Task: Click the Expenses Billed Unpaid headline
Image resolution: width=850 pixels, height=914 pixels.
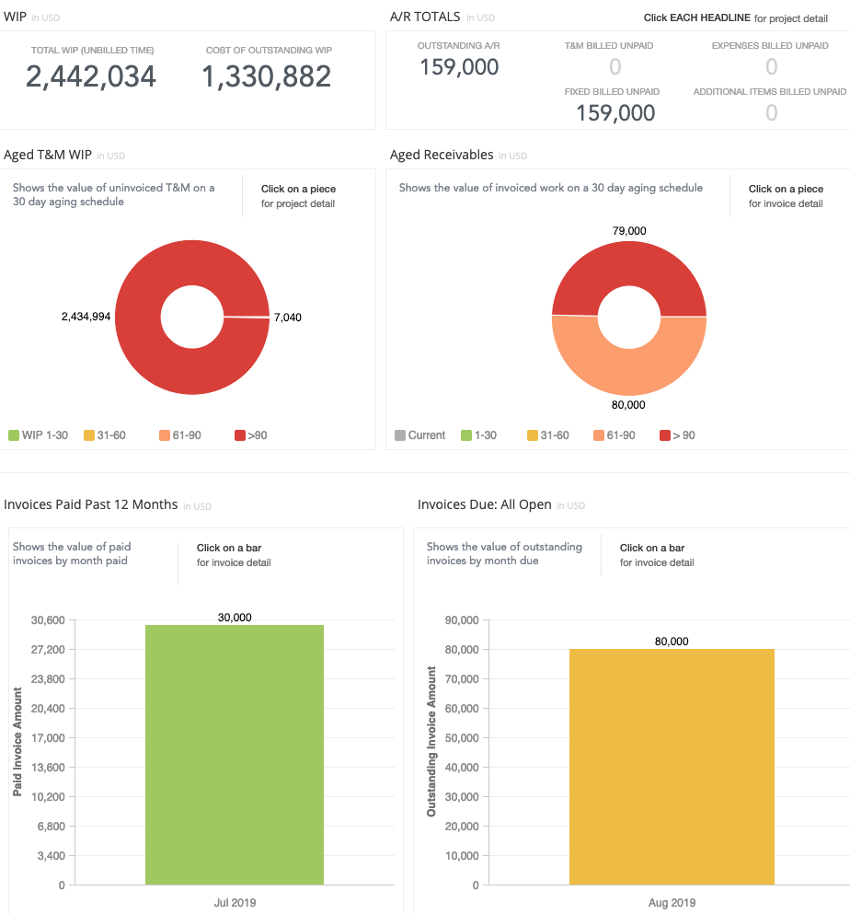Action: (770, 45)
